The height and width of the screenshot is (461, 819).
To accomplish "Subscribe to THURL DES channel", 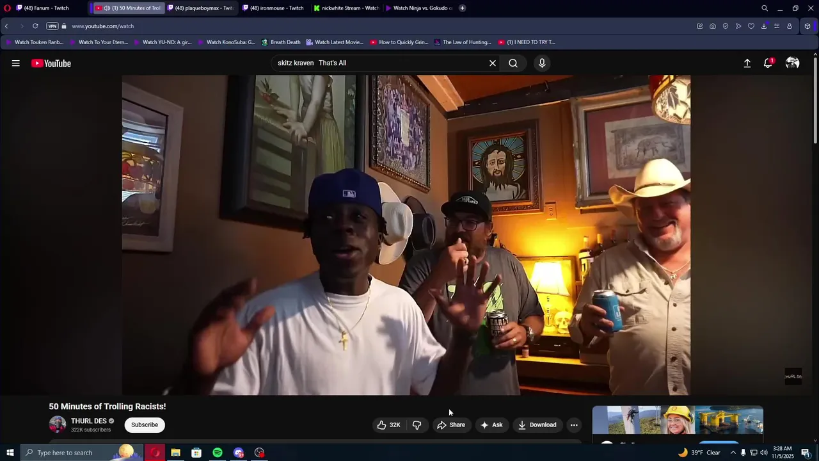I will [x=145, y=425].
